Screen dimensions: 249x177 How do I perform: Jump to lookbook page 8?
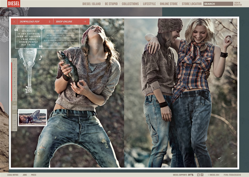15,94
